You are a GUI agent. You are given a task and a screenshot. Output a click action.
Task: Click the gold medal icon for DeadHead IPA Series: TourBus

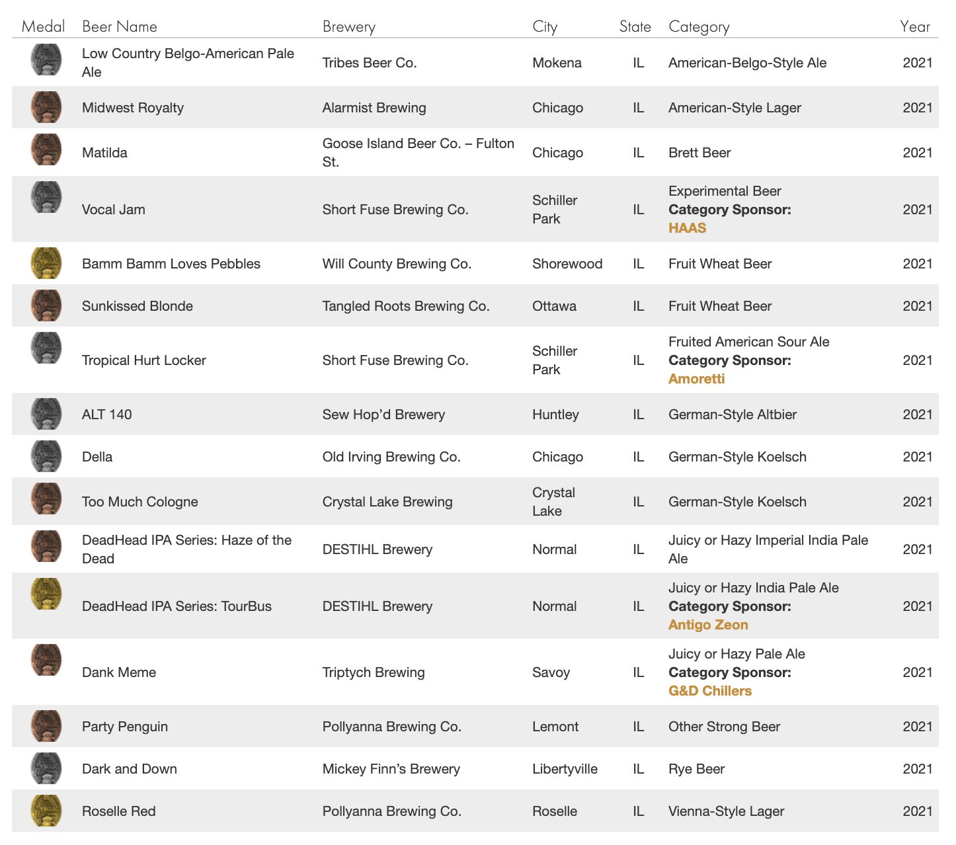point(46,594)
